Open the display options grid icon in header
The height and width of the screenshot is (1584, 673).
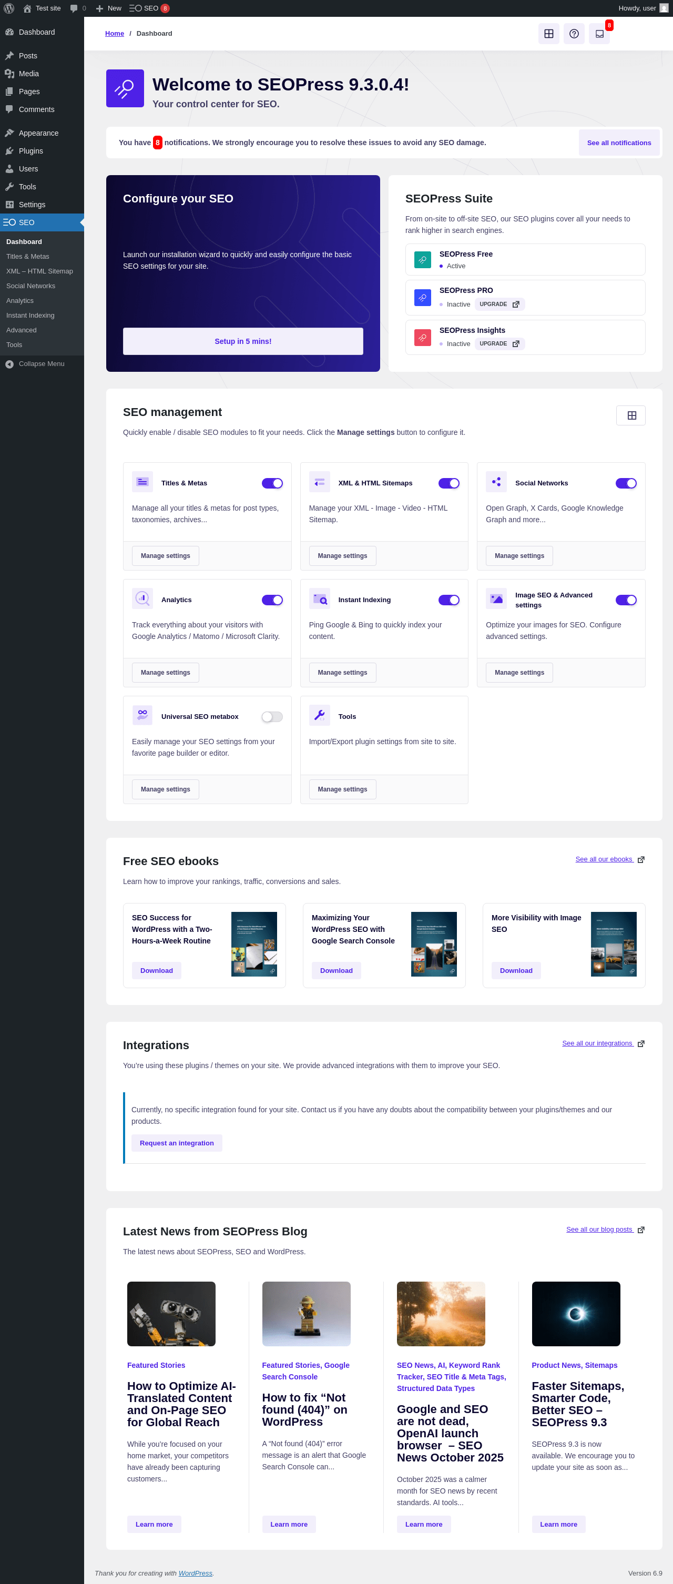coord(549,34)
